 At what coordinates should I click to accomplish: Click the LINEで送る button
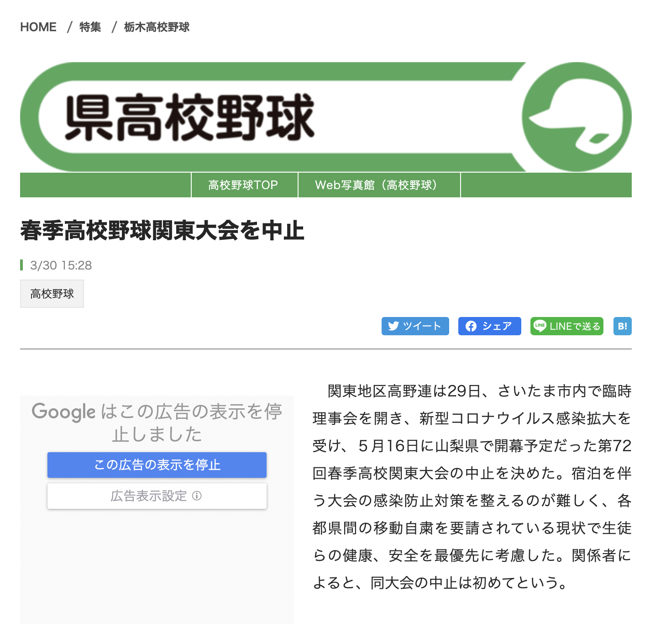567,326
